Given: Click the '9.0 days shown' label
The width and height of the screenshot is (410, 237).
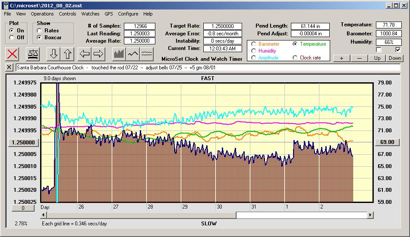Looking at the screenshot, I should click(x=60, y=78).
